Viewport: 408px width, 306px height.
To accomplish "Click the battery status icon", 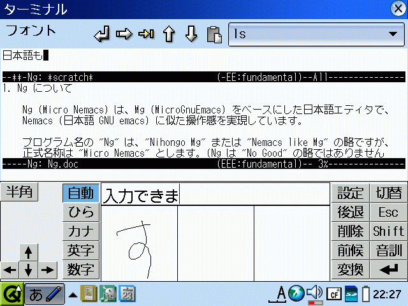I will click(365, 294).
